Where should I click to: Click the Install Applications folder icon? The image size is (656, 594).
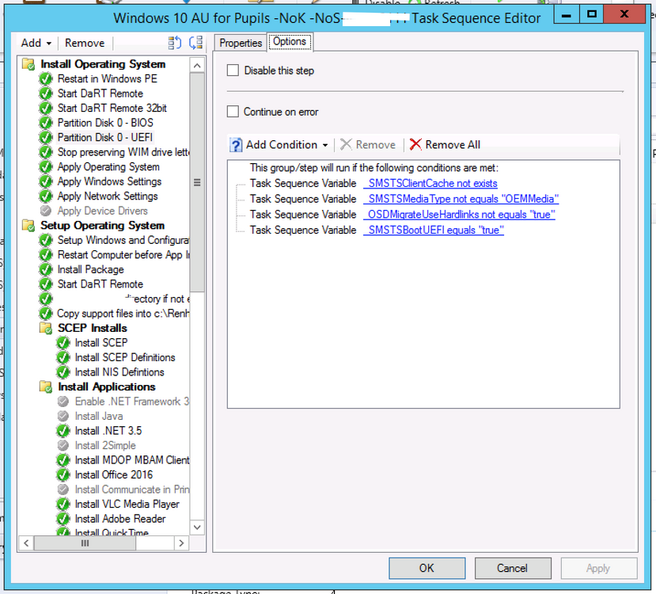[x=46, y=386]
